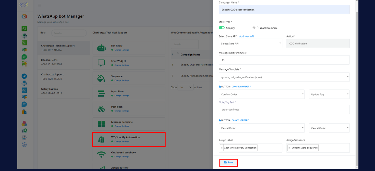The width and height of the screenshot is (375, 171).
Task: Click the app logo at top left
Action: [23, 5]
